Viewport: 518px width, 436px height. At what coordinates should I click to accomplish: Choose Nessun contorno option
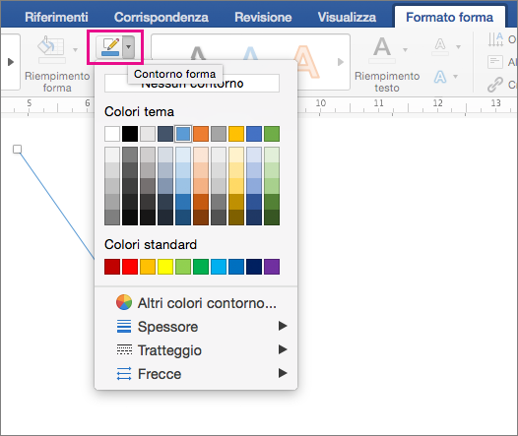coord(192,84)
